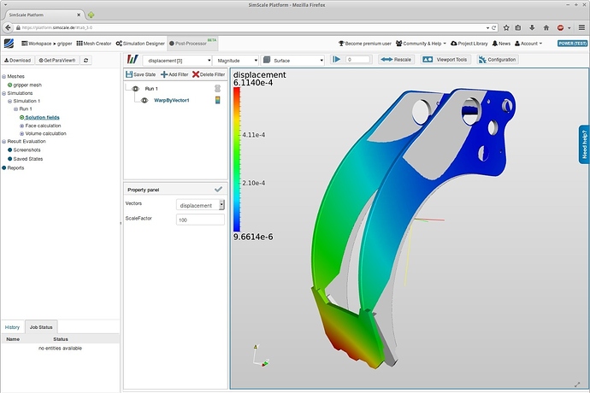Close the SimScale Platform browser tab
The width and height of the screenshot is (590, 393).
click(79, 15)
